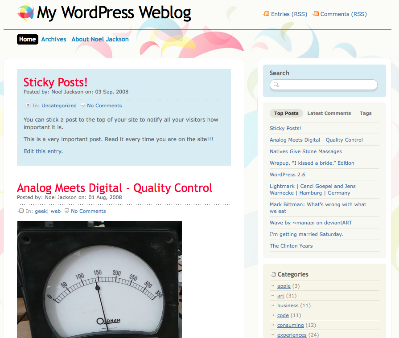Screen dimensions: 399x338
Task: Click the colorful weblog logo icon
Action: point(25,12)
